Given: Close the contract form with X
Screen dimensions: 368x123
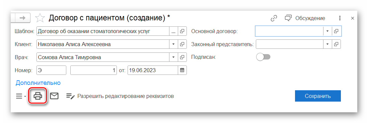Looking at the screenshot, I should pyautogui.click(x=353, y=18).
